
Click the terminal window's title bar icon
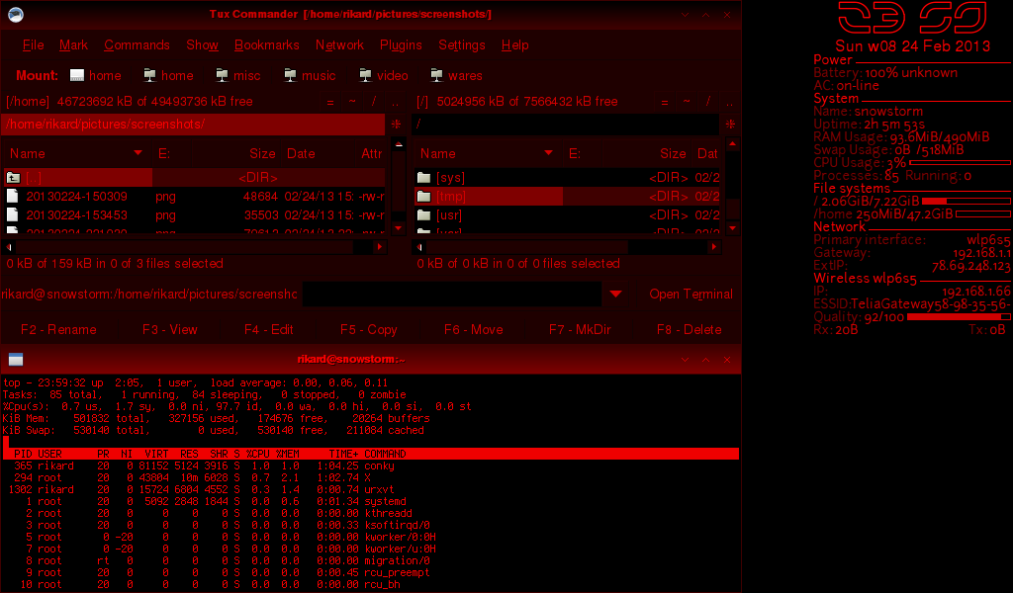16,360
